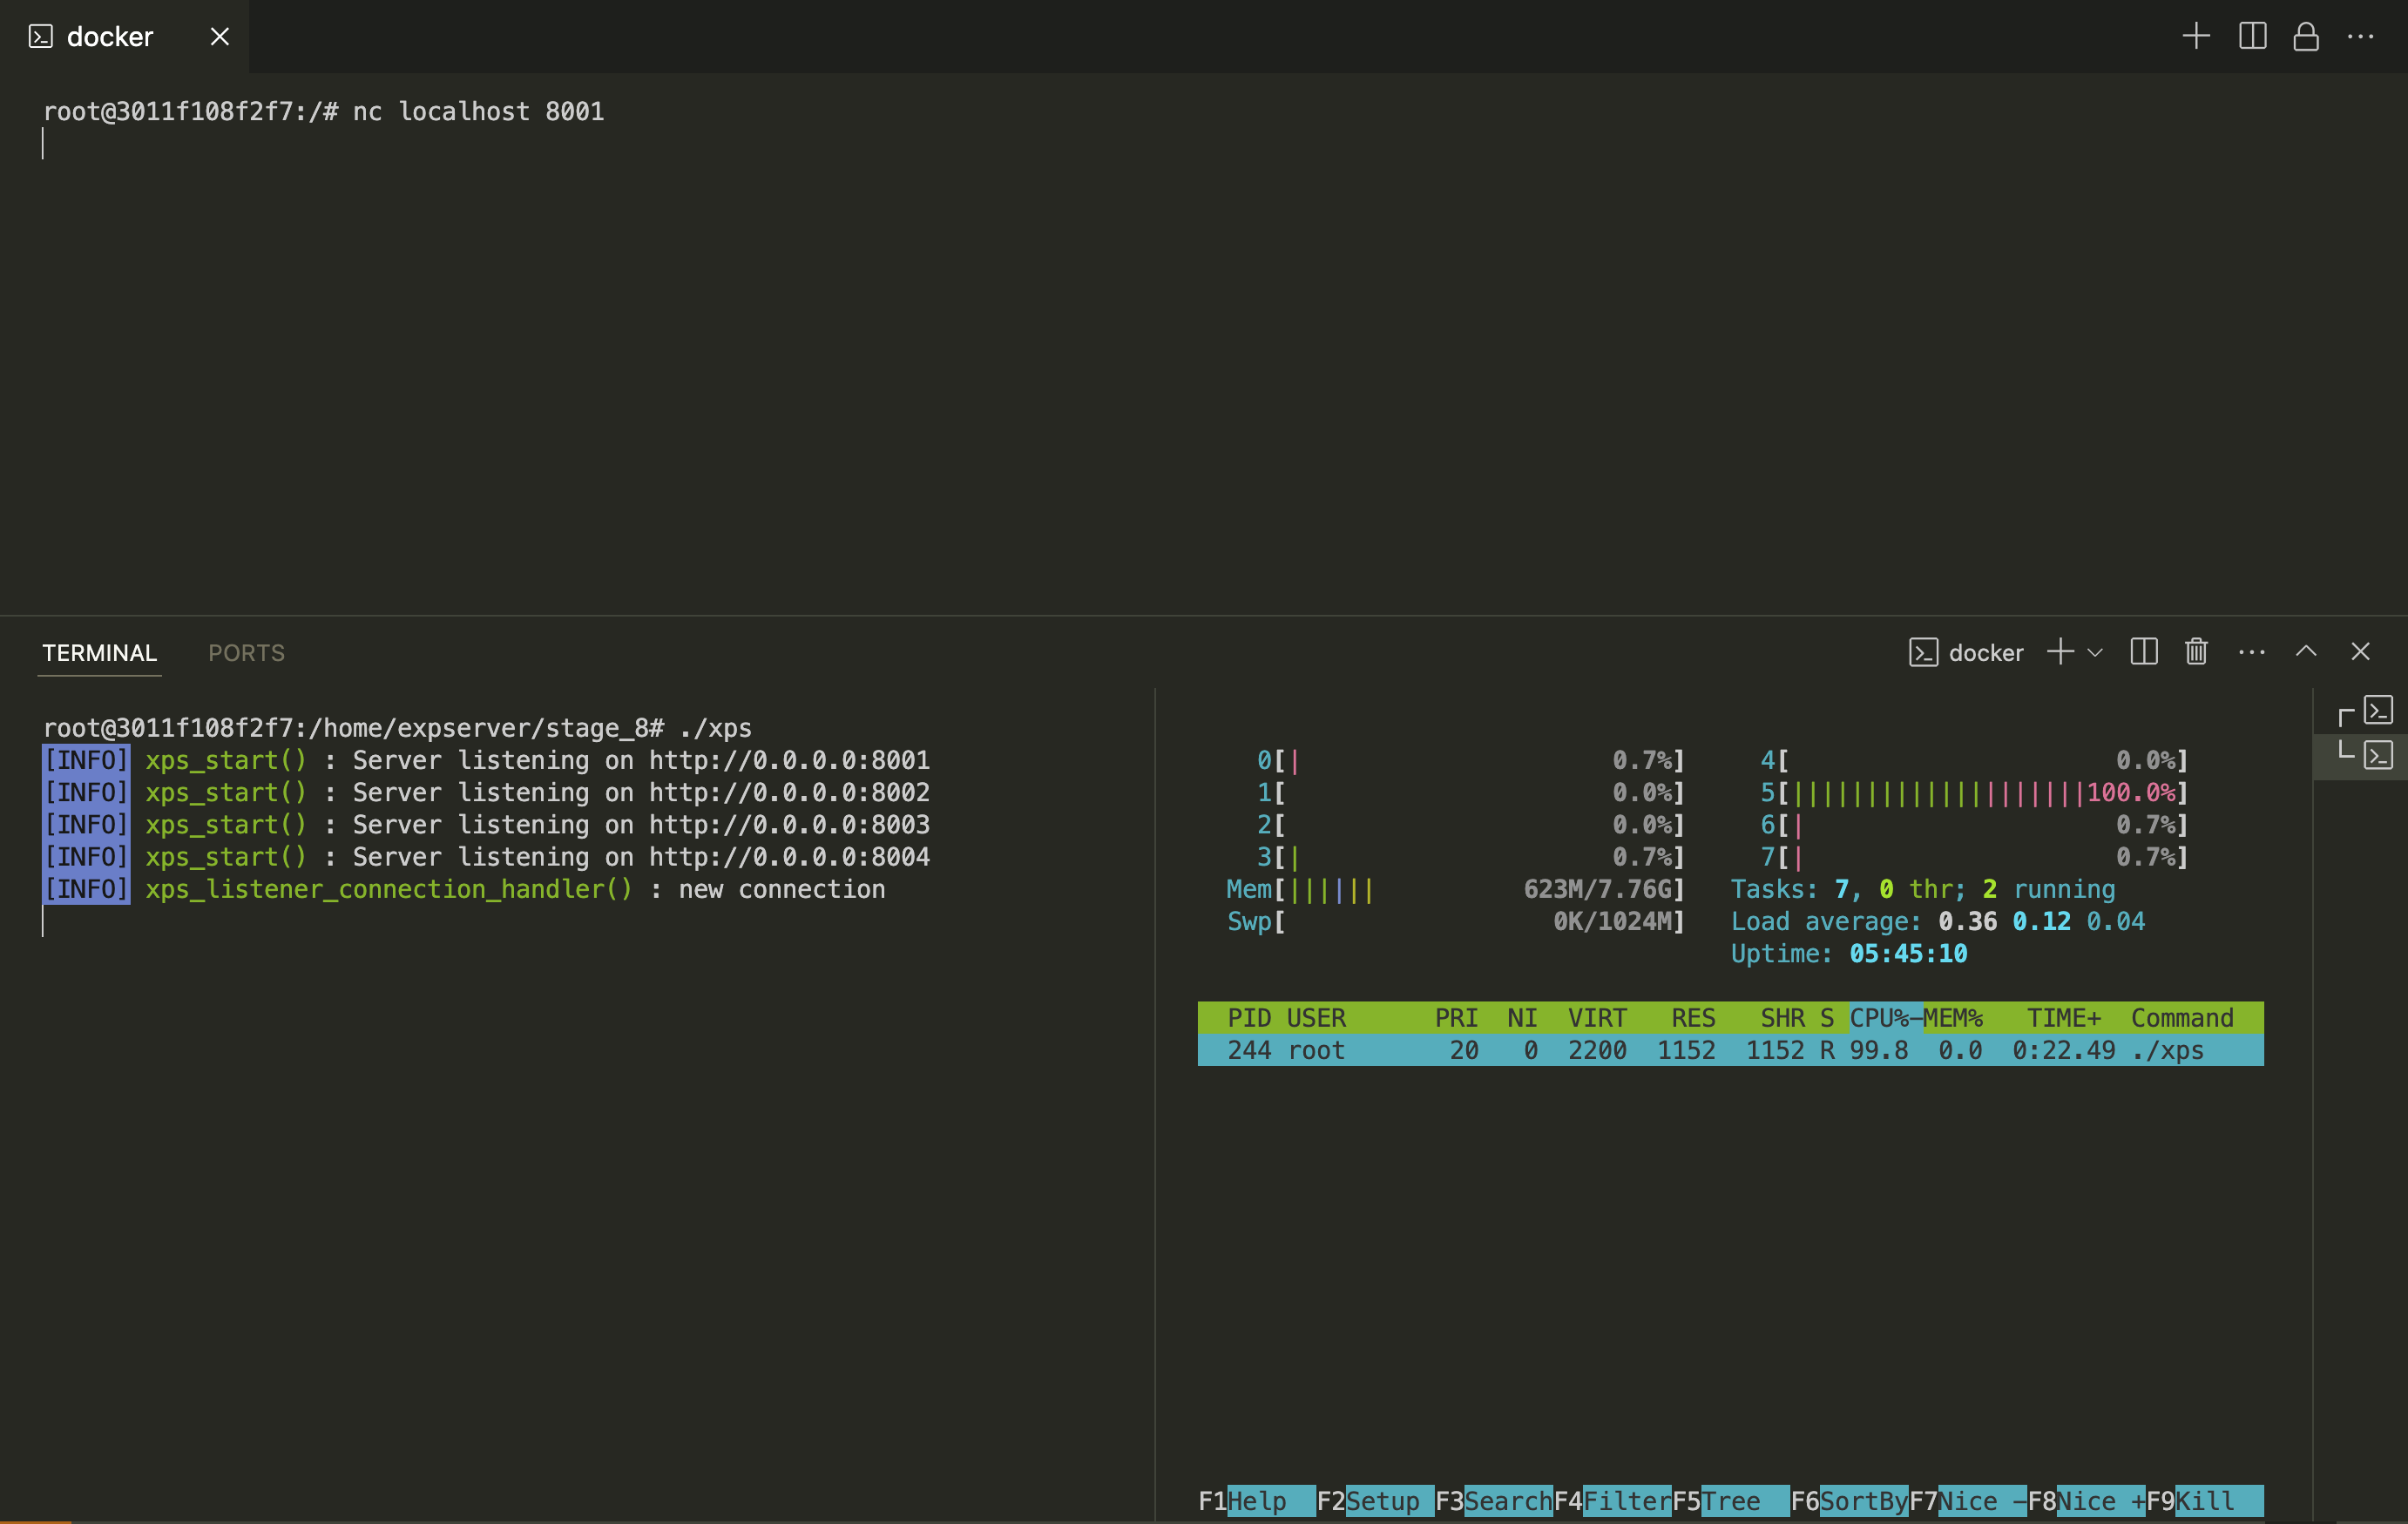Click htop F8 Nice plus
The width and height of the screenshot is (2408, 1524).
coord(2086,1501)
